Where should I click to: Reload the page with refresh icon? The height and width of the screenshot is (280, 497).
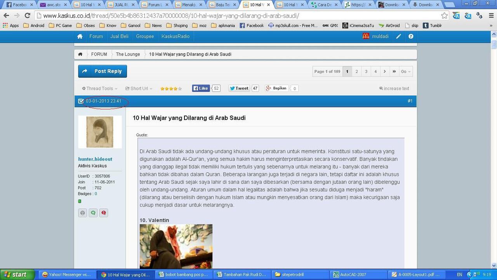(x=27, y=16)
